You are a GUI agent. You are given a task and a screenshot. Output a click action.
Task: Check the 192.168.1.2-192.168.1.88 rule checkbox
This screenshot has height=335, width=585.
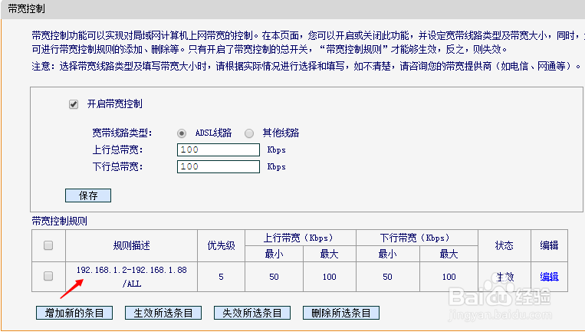(48, 276)
